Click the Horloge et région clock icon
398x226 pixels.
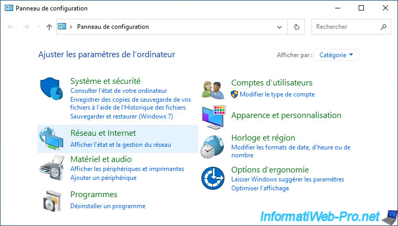coord(213,146)
